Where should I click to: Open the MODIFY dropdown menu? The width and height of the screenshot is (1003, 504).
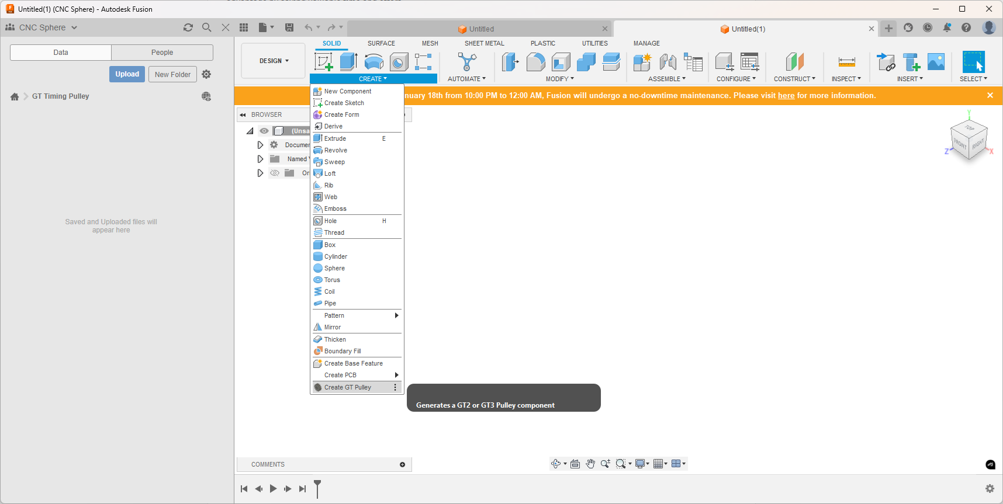click(560, 79)
